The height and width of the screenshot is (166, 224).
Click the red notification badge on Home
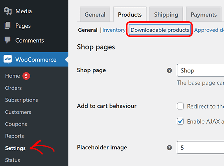[x=26, y=76]
